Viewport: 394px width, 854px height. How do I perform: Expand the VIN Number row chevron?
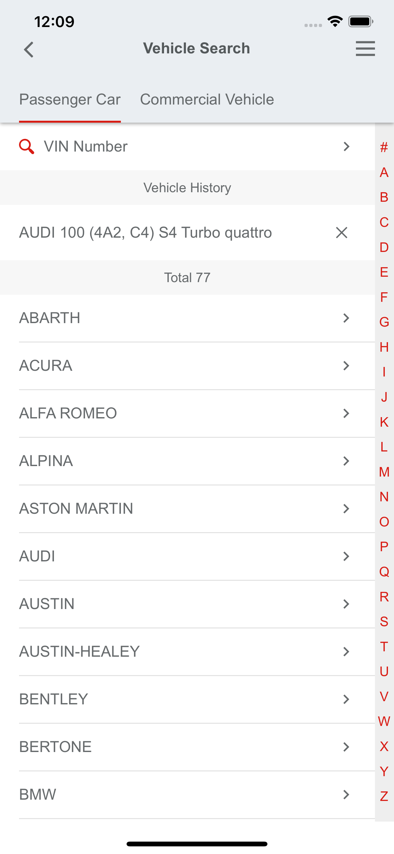[346, 146]
